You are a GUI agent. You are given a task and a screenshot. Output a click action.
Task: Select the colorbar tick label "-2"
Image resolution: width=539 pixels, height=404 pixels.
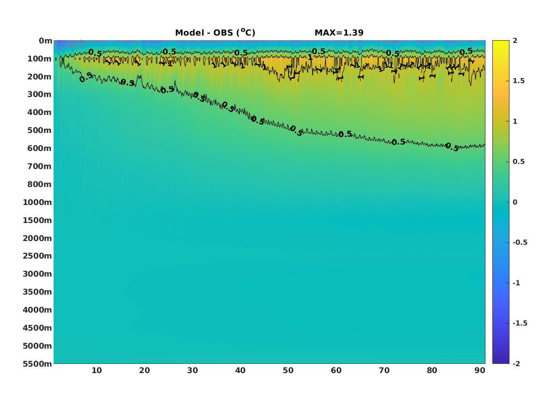point(516,363)
